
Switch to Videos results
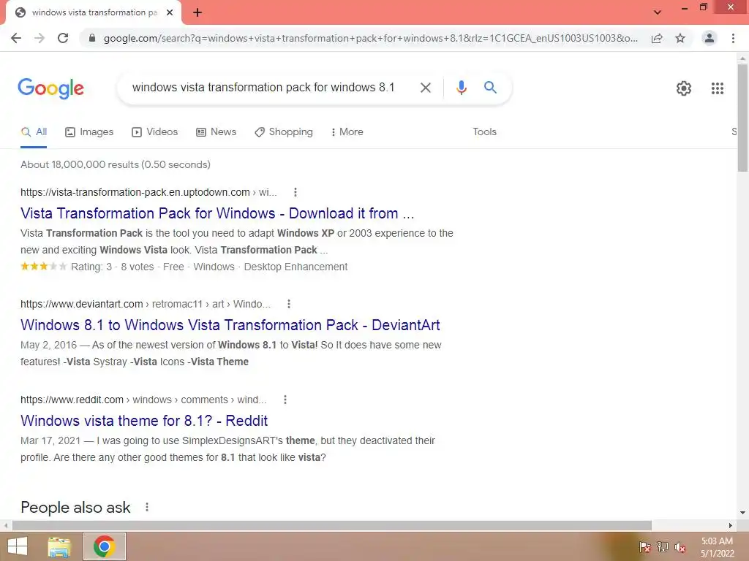coord(155,132)
